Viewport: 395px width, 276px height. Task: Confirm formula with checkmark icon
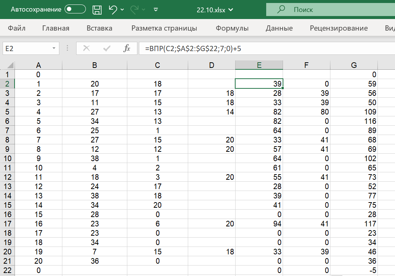[107, 48]
